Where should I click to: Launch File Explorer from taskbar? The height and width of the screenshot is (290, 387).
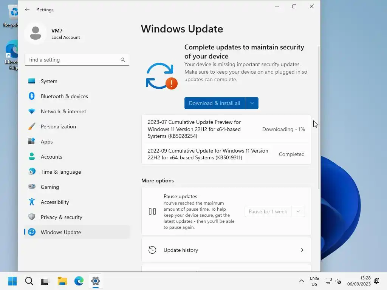click(62, 281)
